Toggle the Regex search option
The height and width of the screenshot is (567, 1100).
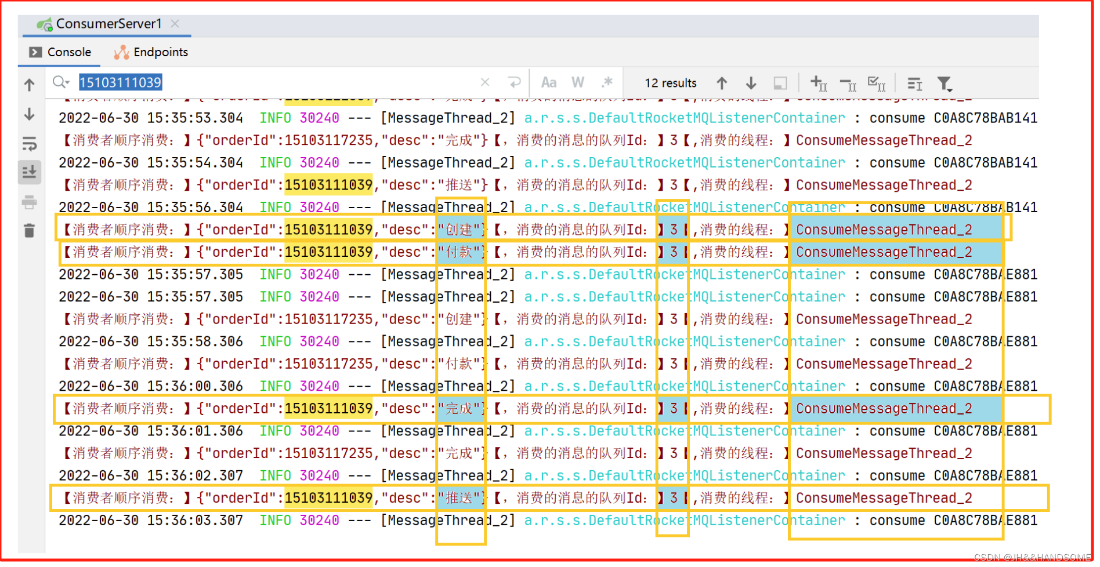[x=607, y=82]
